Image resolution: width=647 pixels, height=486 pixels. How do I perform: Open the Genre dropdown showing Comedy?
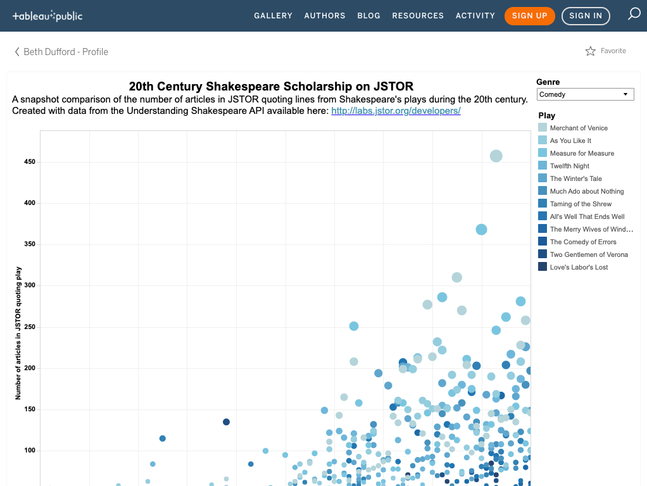point(585,94)
